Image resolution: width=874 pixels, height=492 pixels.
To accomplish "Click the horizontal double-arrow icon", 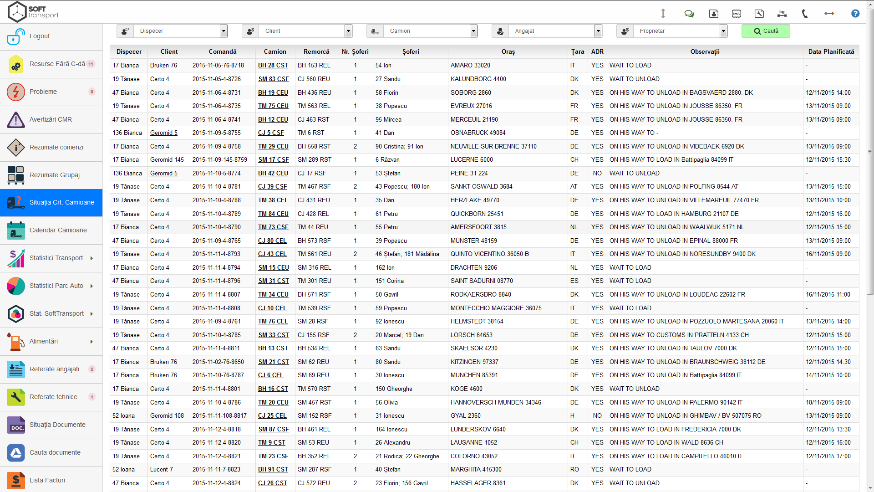I will click(829, 14).
